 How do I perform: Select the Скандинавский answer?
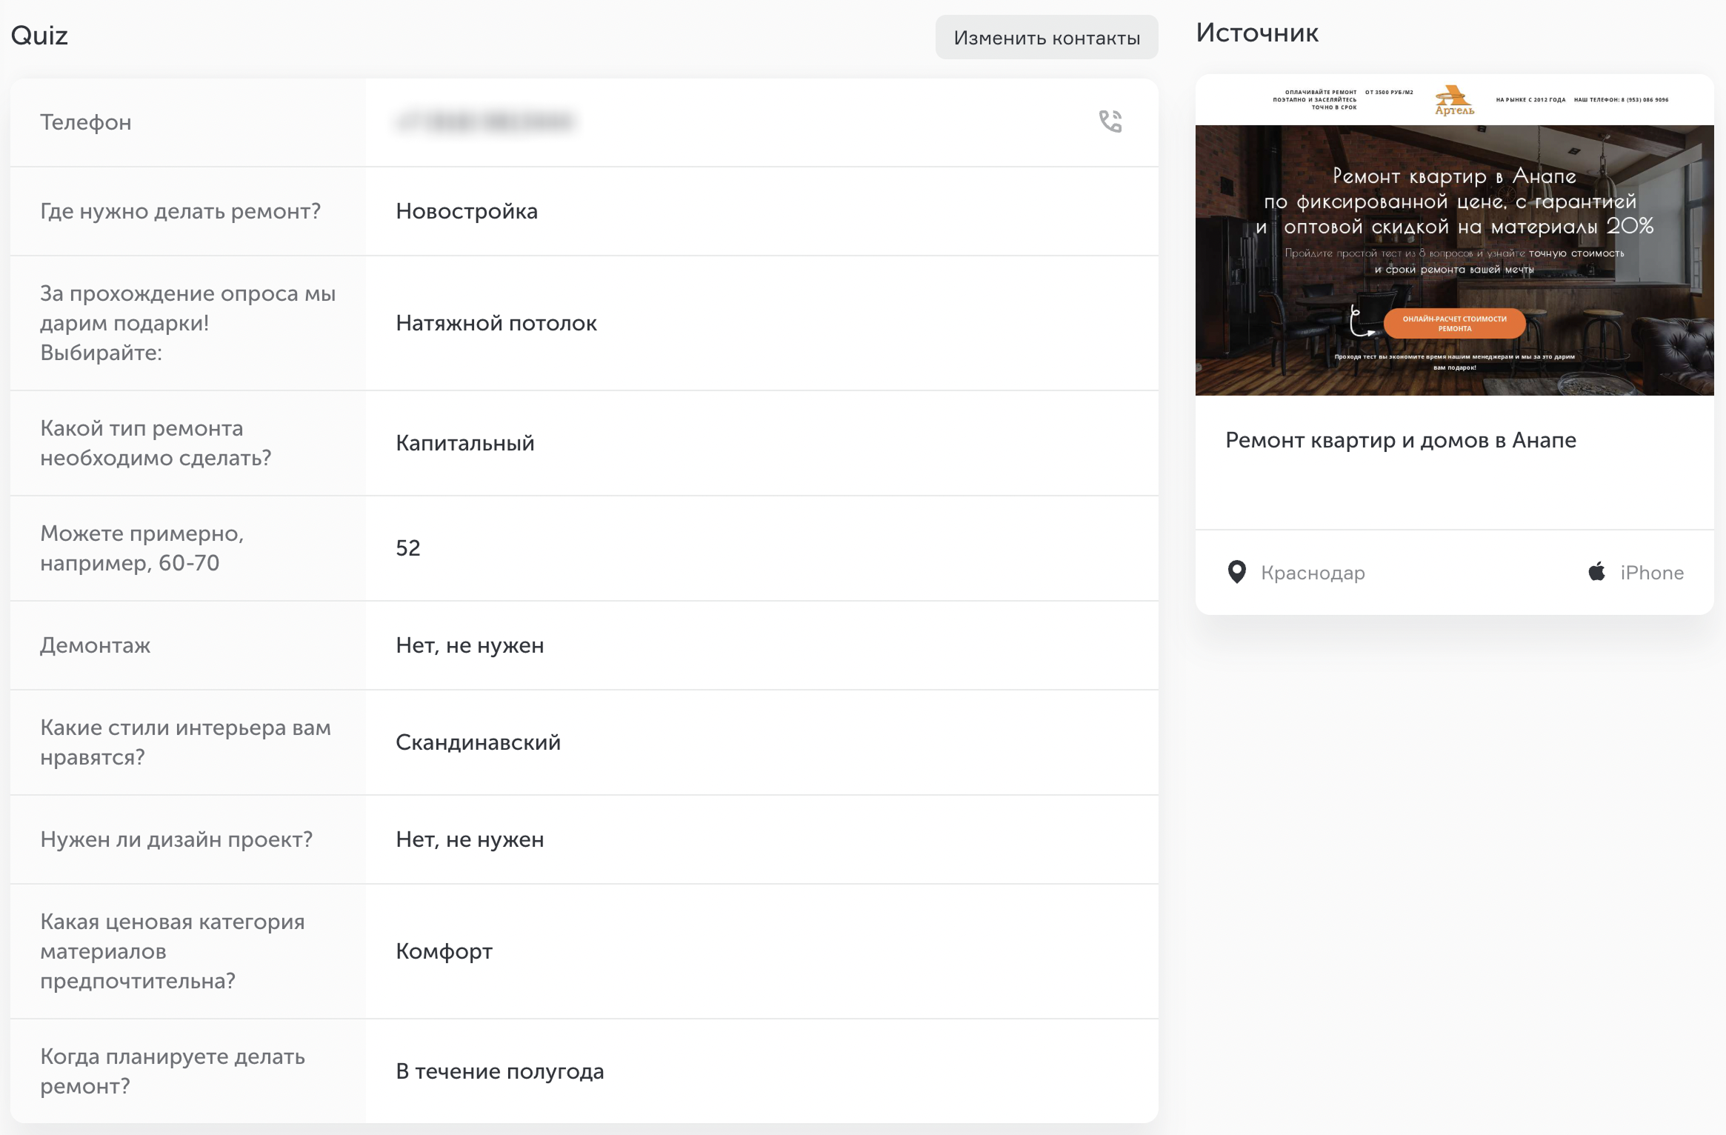(x=478, y=742)
